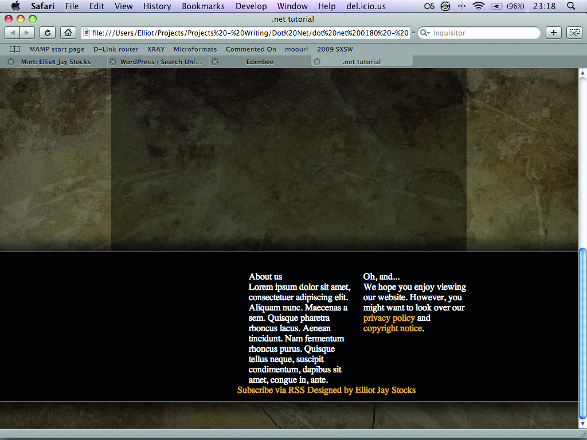
Task: Open the Window menu
Action: pos(292,6)
